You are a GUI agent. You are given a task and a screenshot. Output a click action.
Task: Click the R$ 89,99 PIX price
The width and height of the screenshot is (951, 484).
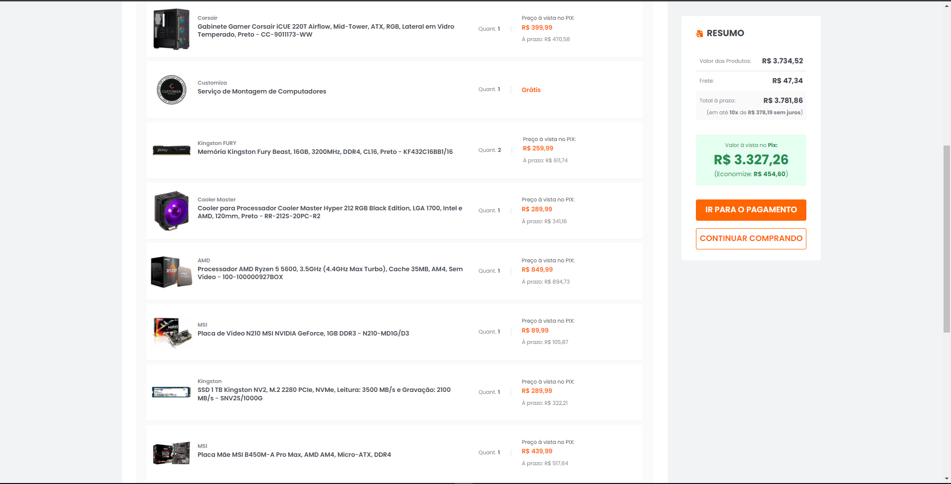point(535,331)
